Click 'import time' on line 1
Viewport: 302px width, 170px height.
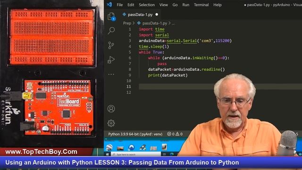151,29
